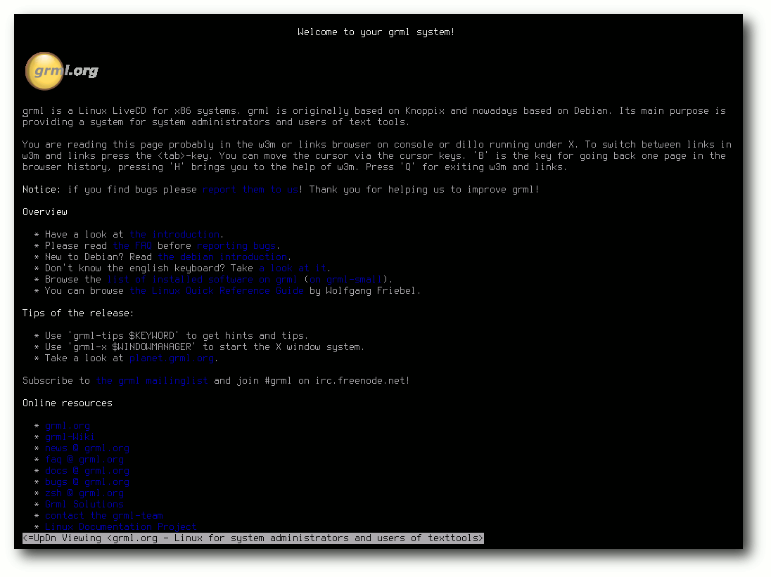Click the 'grml-tips $KEYWORD' tip line
Image resolution: width=771 pixels, height=577 pixels.
pyautogui.click(x=176, y=336)
